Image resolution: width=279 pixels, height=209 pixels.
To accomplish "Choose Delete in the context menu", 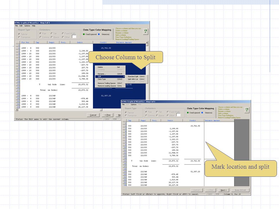I will point(110,67).
